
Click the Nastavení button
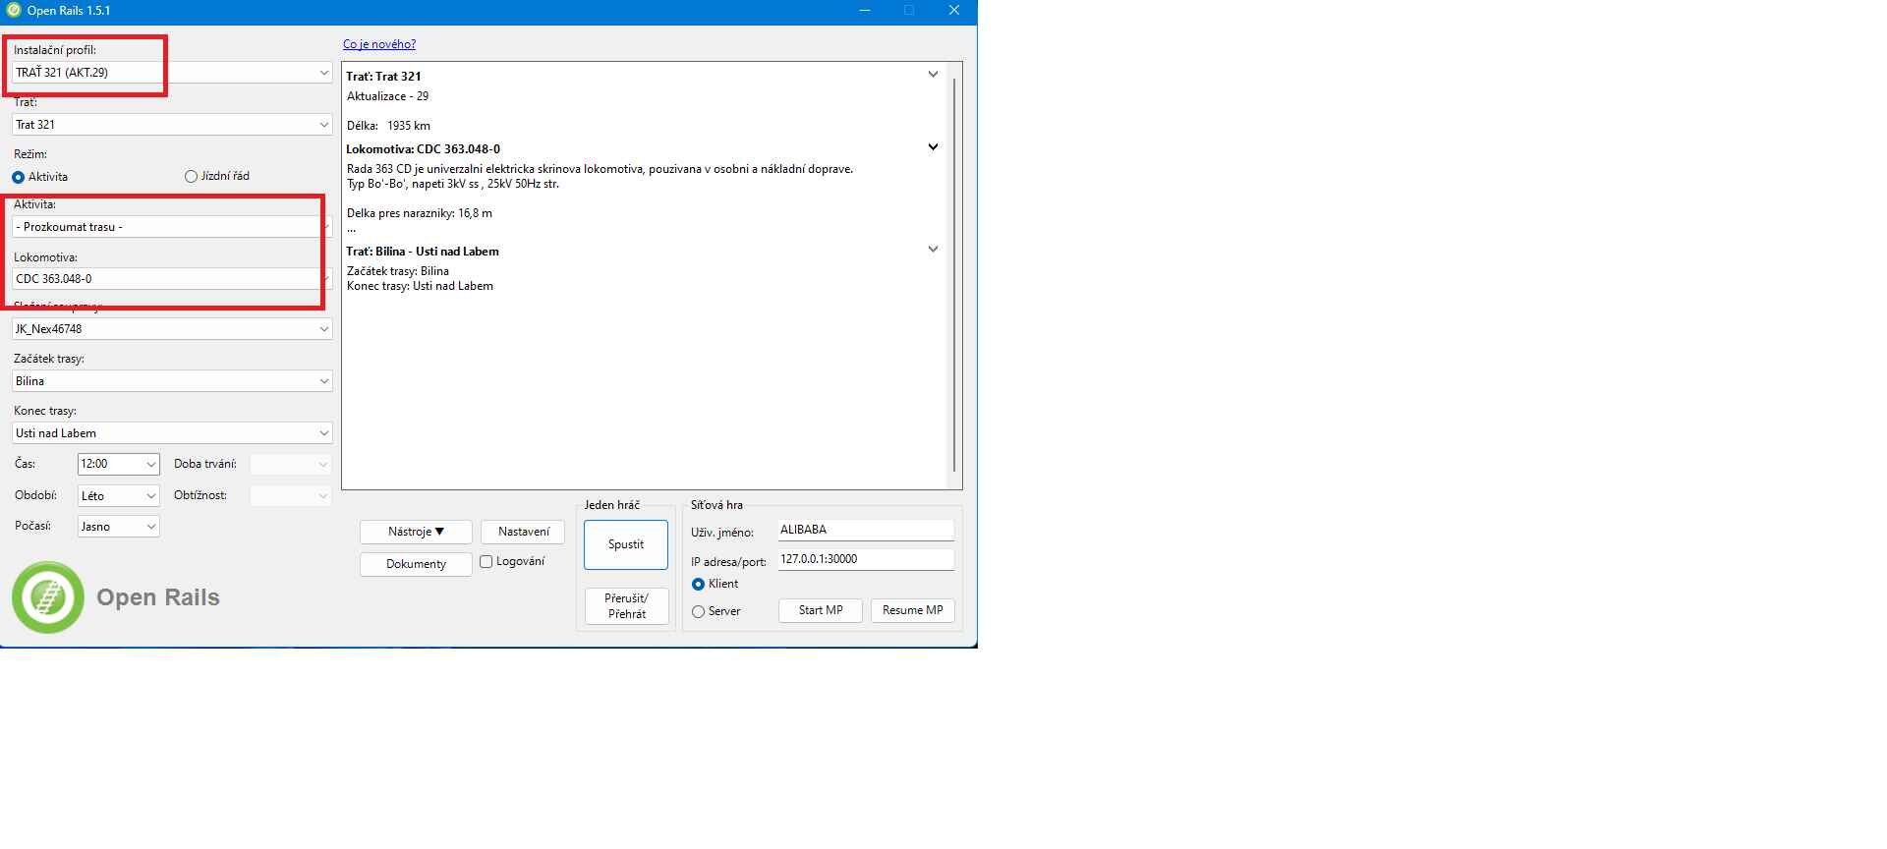click(x=523, y=532)
